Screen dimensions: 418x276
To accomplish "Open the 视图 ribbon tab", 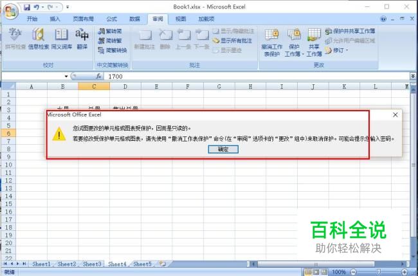I will coord(181,19).
